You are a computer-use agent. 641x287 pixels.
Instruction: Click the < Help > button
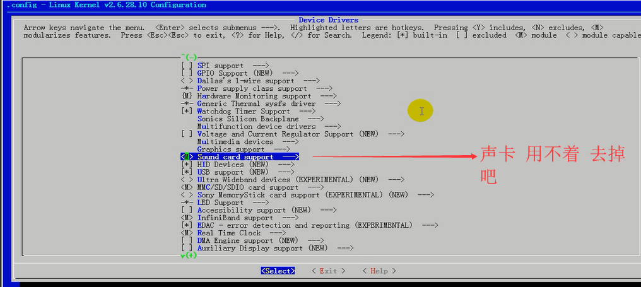tap(379, 271)
